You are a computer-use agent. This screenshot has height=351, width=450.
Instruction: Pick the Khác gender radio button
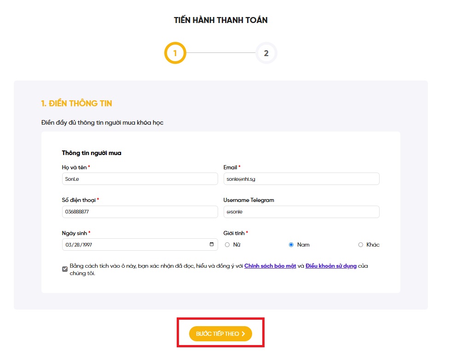pos(361,245)
